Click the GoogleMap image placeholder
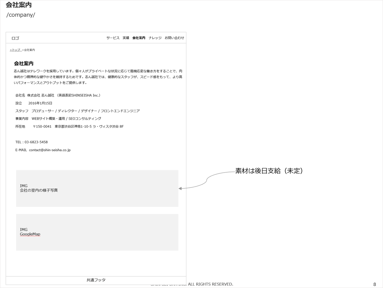 97,232
